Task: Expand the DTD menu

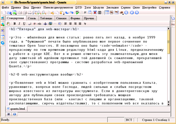Action: (78, 7)
